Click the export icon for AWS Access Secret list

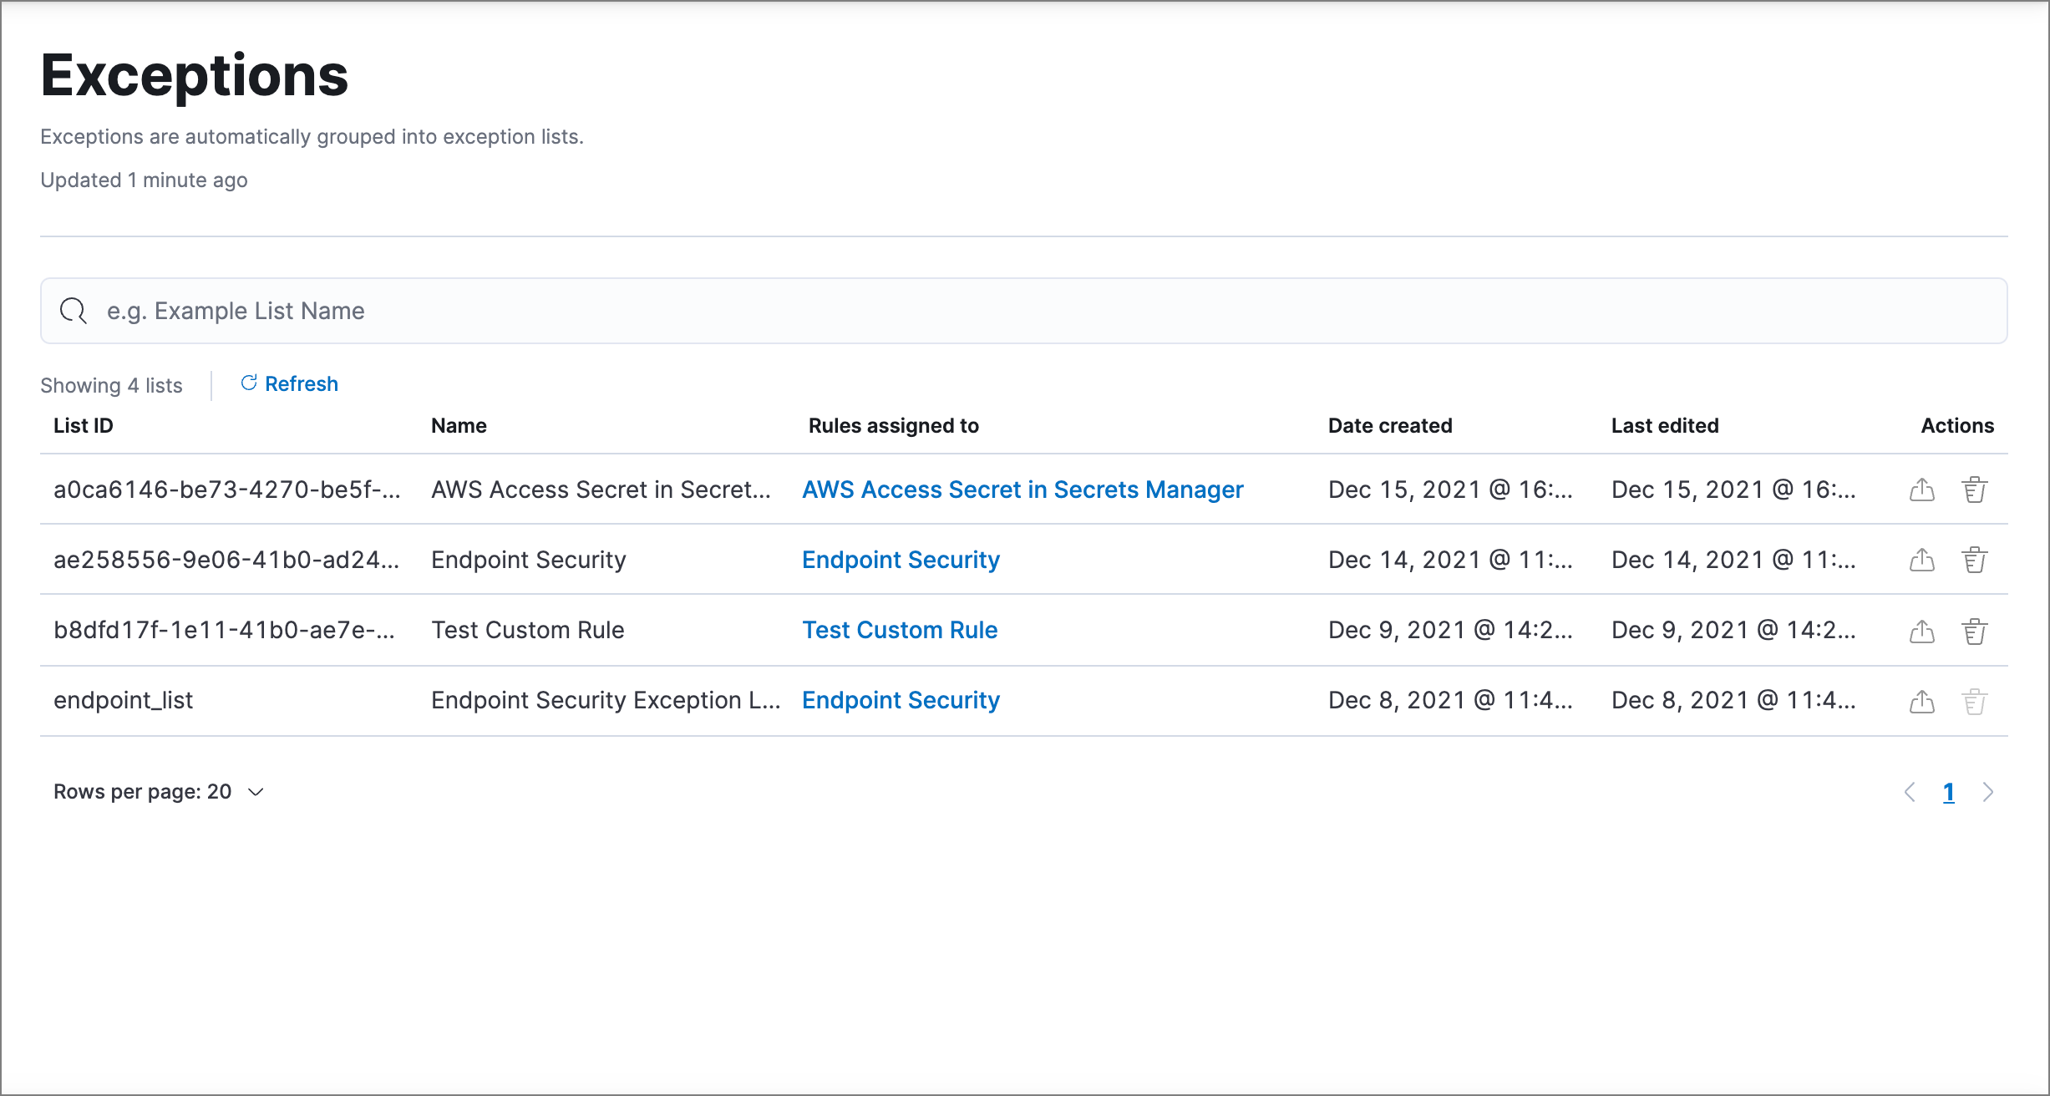click(x=1922, y=490)
